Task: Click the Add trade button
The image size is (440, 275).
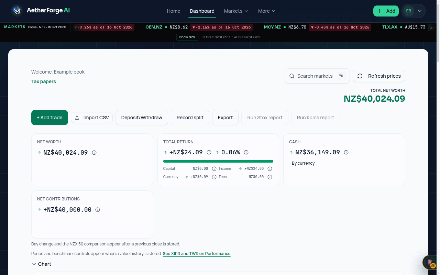Action: tap(49, 118)
